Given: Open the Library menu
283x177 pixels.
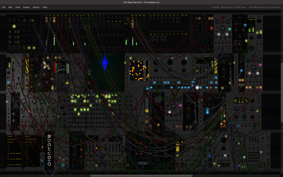Looking at the screenshot, I should (x=36, y=7).
